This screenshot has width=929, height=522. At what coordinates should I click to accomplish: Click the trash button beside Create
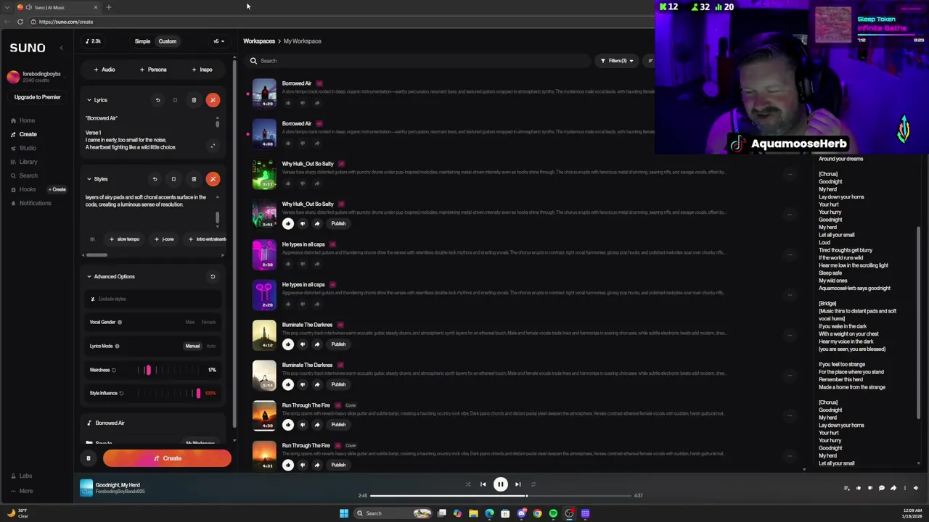89,458
